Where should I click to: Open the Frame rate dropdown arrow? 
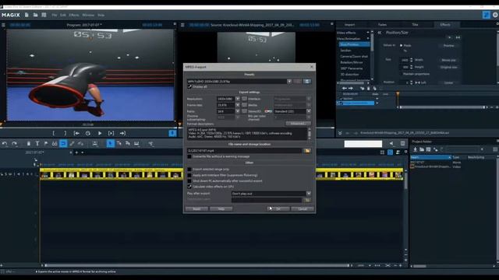(x=237, y=105)
